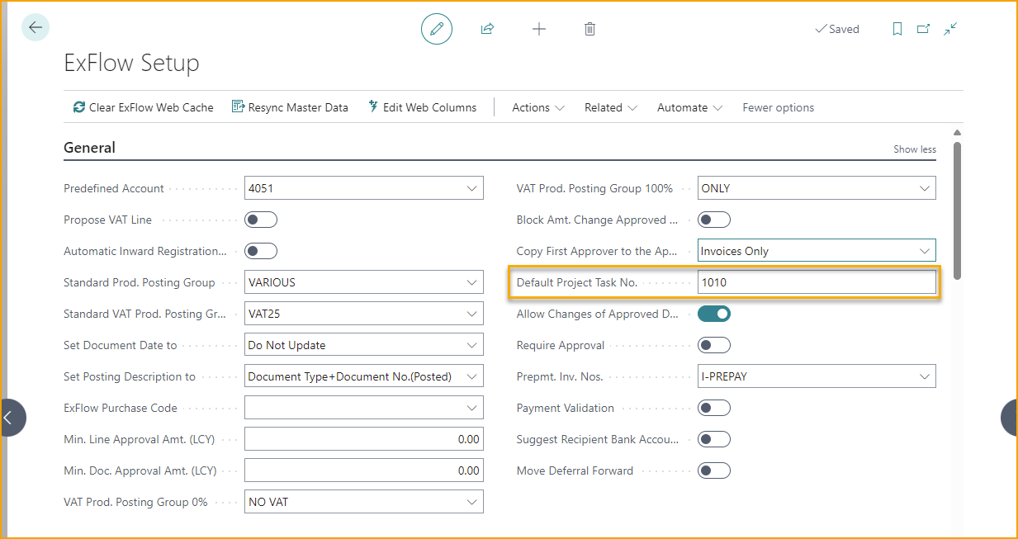
Task: Click the trash delete icon
Action: pyautogui.click(x=589, y=29)
